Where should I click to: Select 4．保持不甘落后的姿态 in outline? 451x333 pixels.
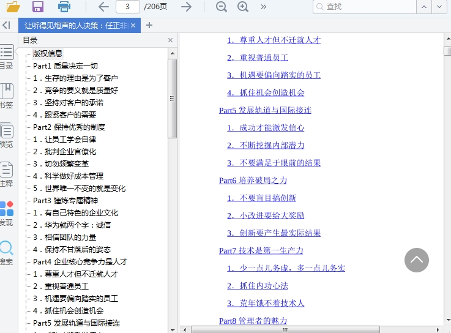click(x=72, y=249)
